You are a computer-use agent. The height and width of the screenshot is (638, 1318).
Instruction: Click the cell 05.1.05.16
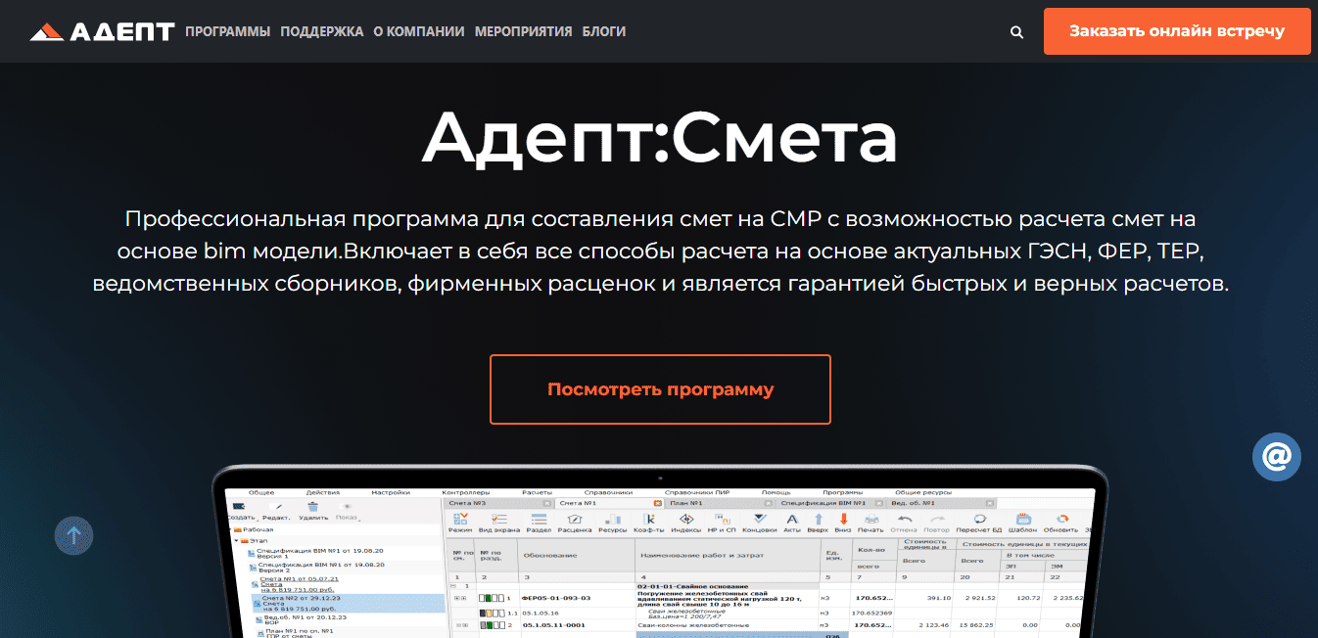tap(540, 613)
